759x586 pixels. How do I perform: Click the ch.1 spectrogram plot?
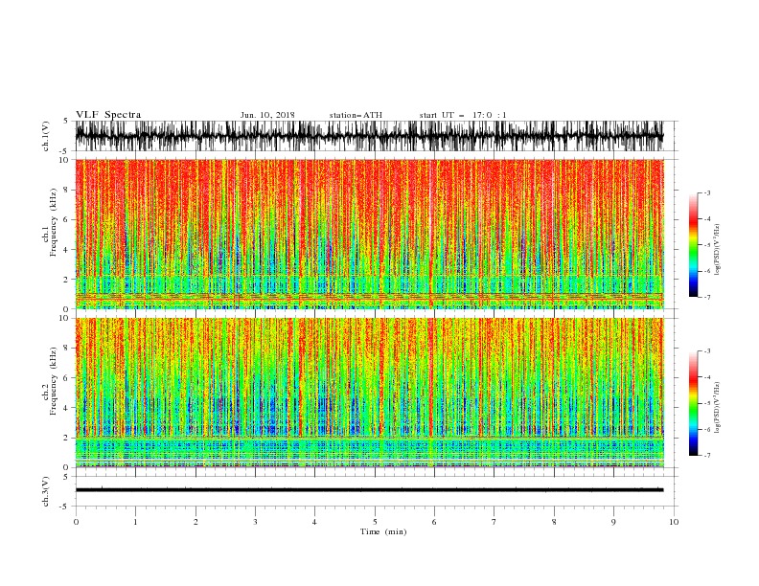tap(369, 234)
